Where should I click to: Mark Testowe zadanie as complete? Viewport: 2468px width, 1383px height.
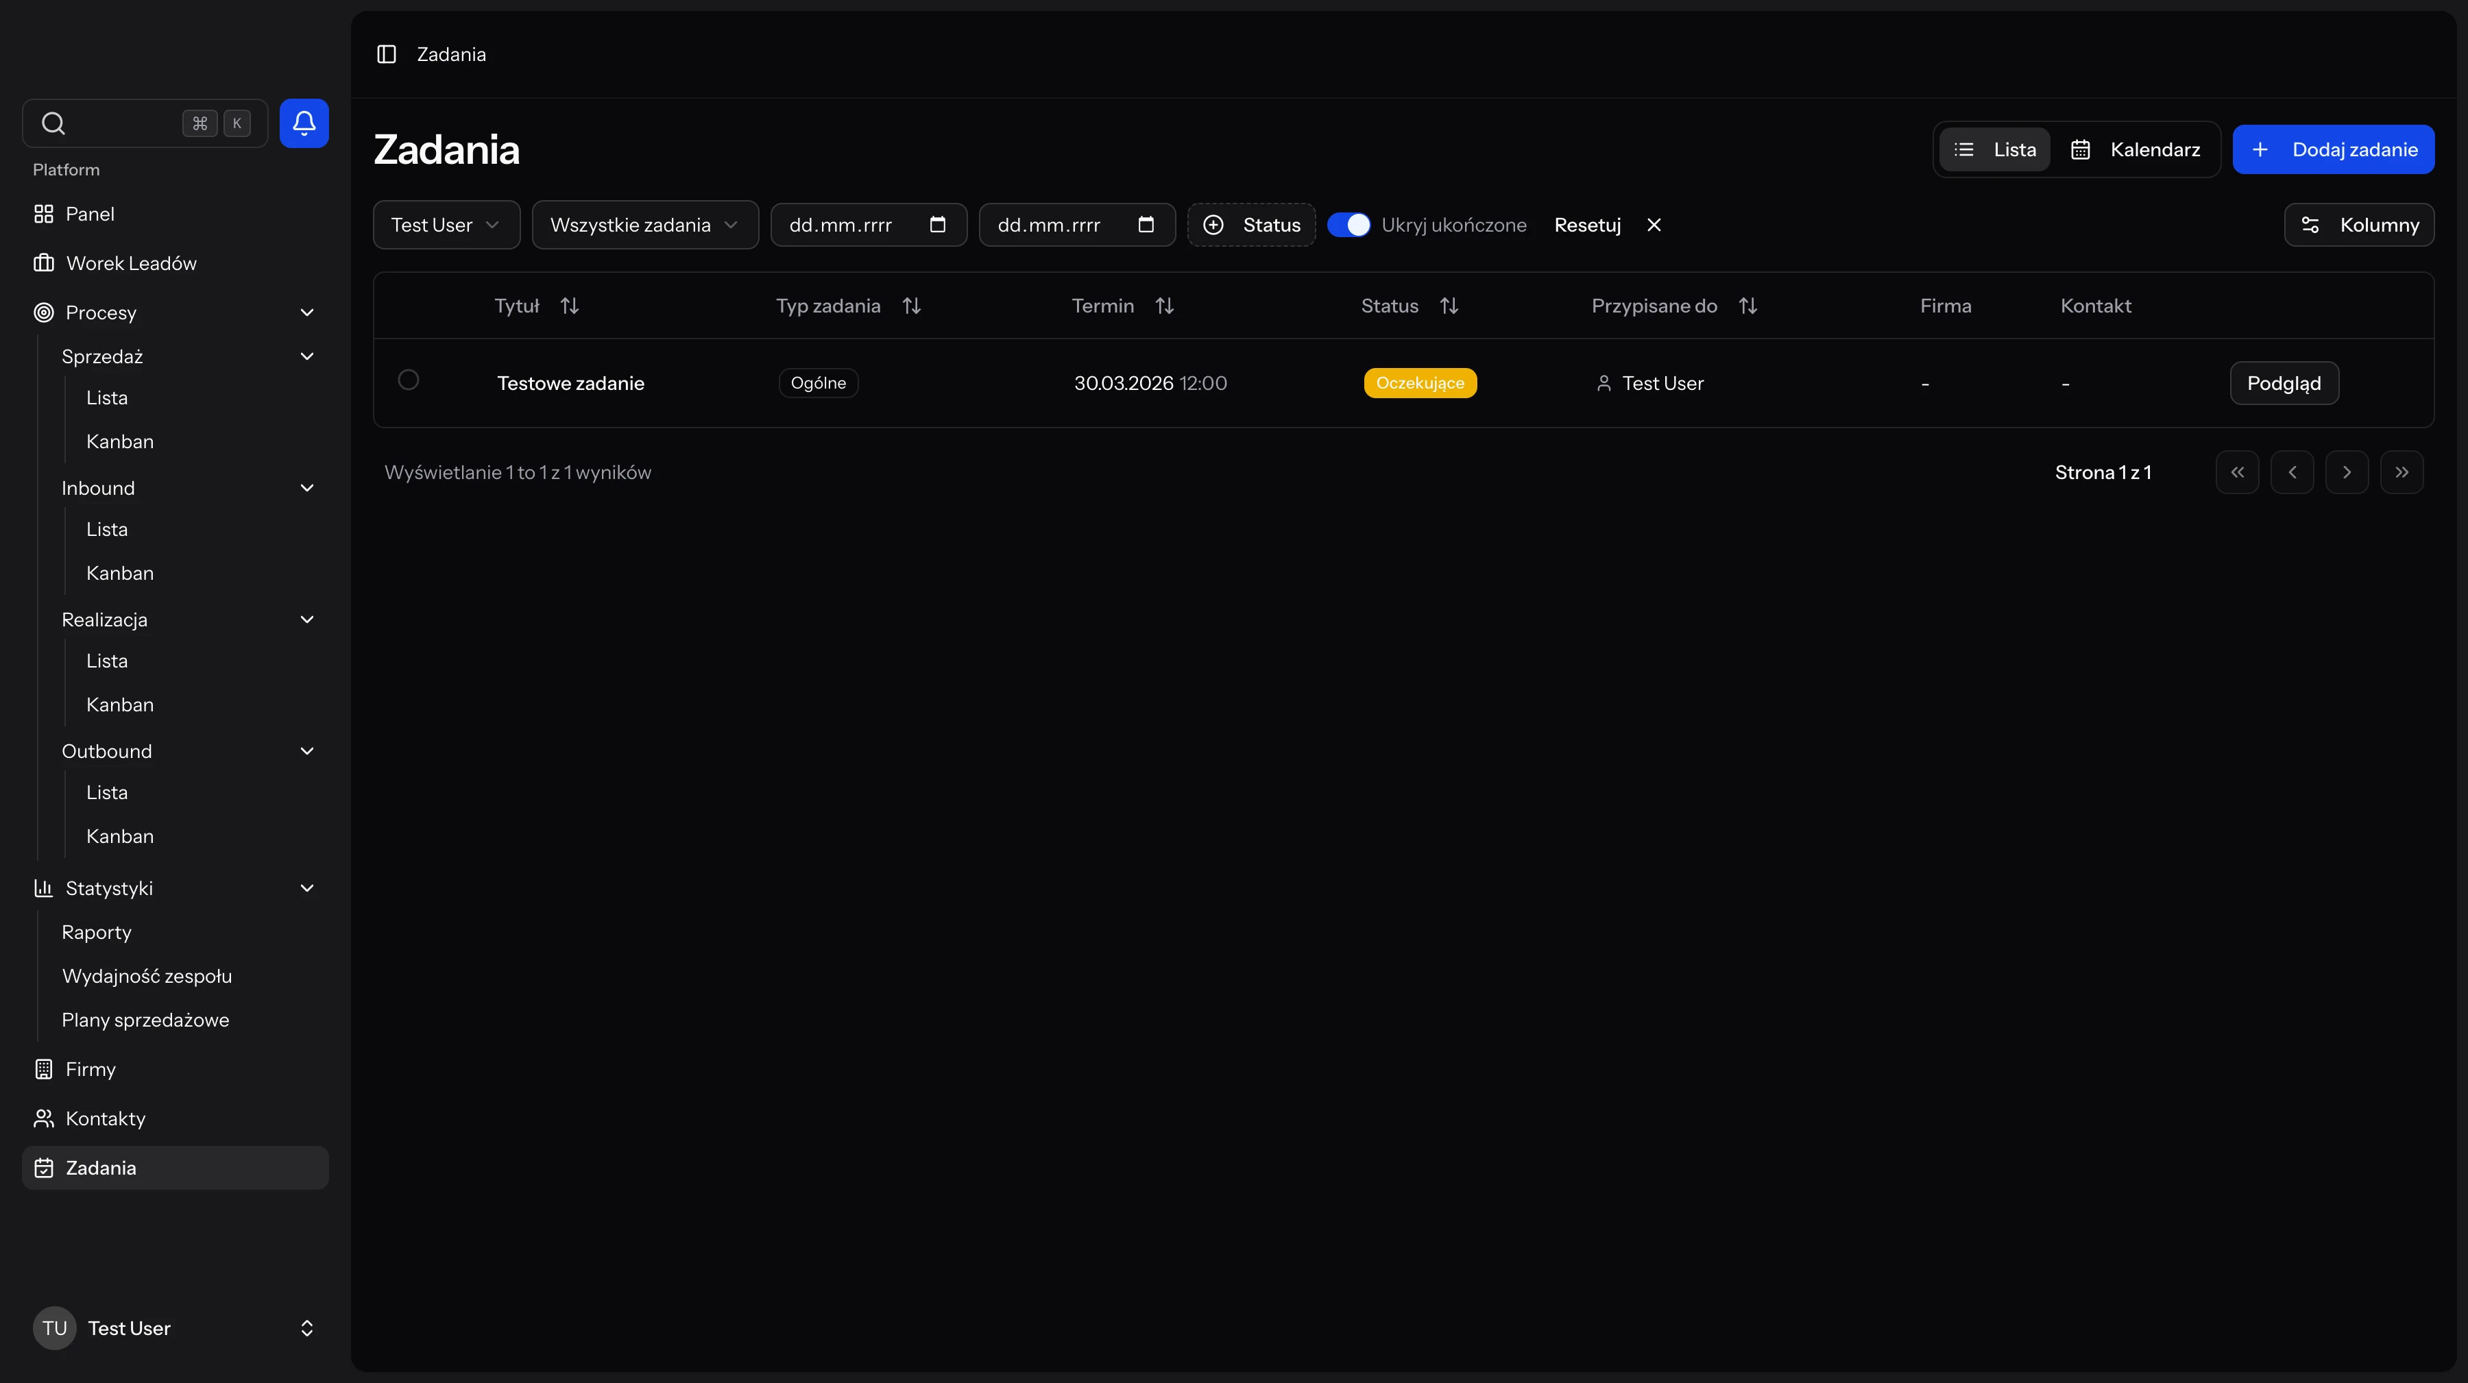[x=408, y=380]
